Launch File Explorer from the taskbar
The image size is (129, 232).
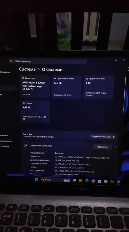pos(81,180)
